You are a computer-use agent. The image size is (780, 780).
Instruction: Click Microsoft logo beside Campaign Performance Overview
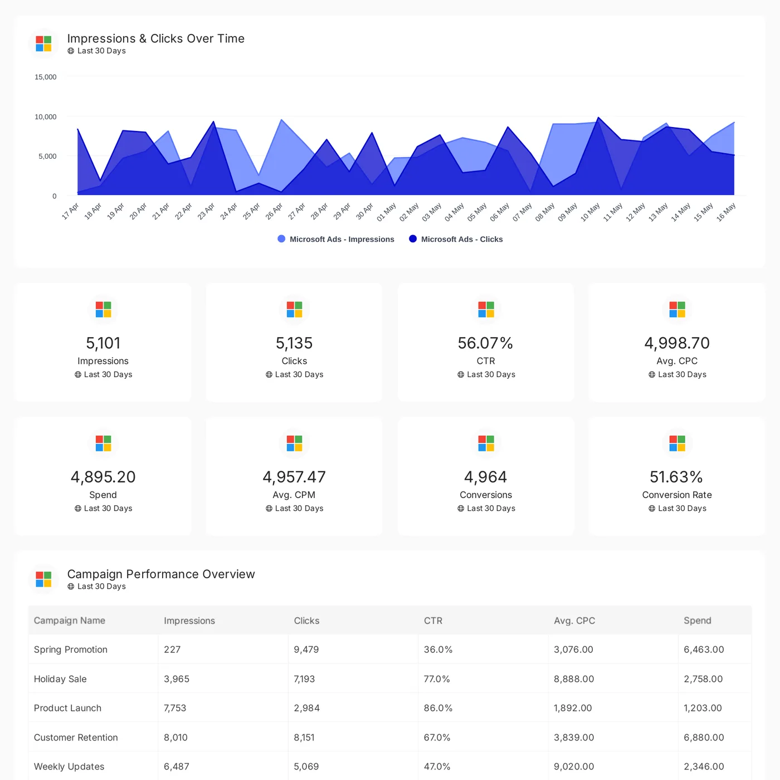[x=43, y=579]
